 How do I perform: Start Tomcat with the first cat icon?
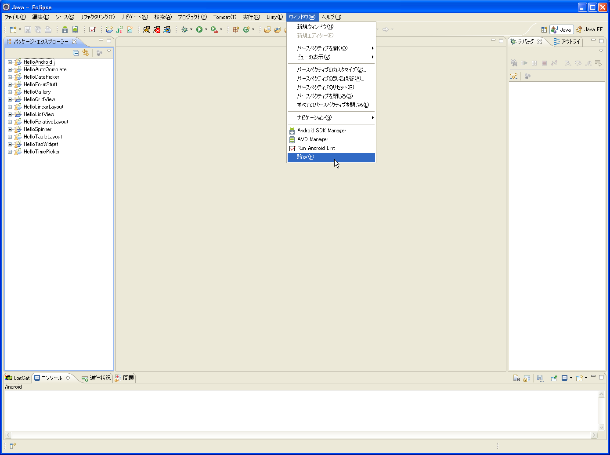[x=147, y=29]
